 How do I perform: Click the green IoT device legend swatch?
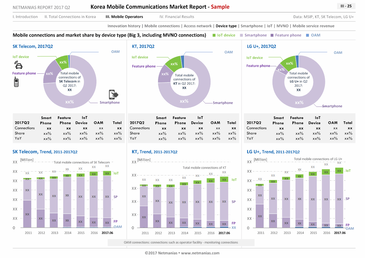pos(214,35)
